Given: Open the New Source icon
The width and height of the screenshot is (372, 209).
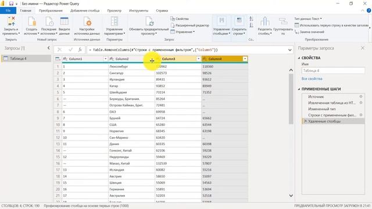Looking at the screenshot, I should 32,21.
